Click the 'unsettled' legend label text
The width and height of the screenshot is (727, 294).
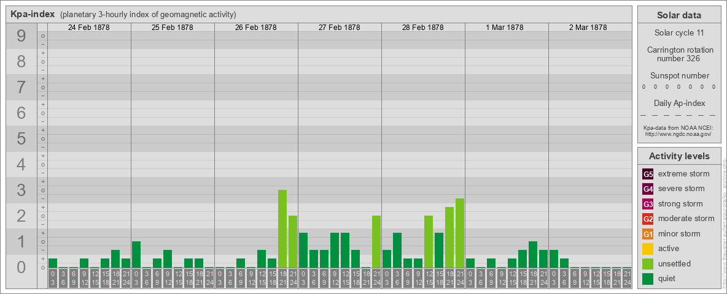click(x=675, y=263)
